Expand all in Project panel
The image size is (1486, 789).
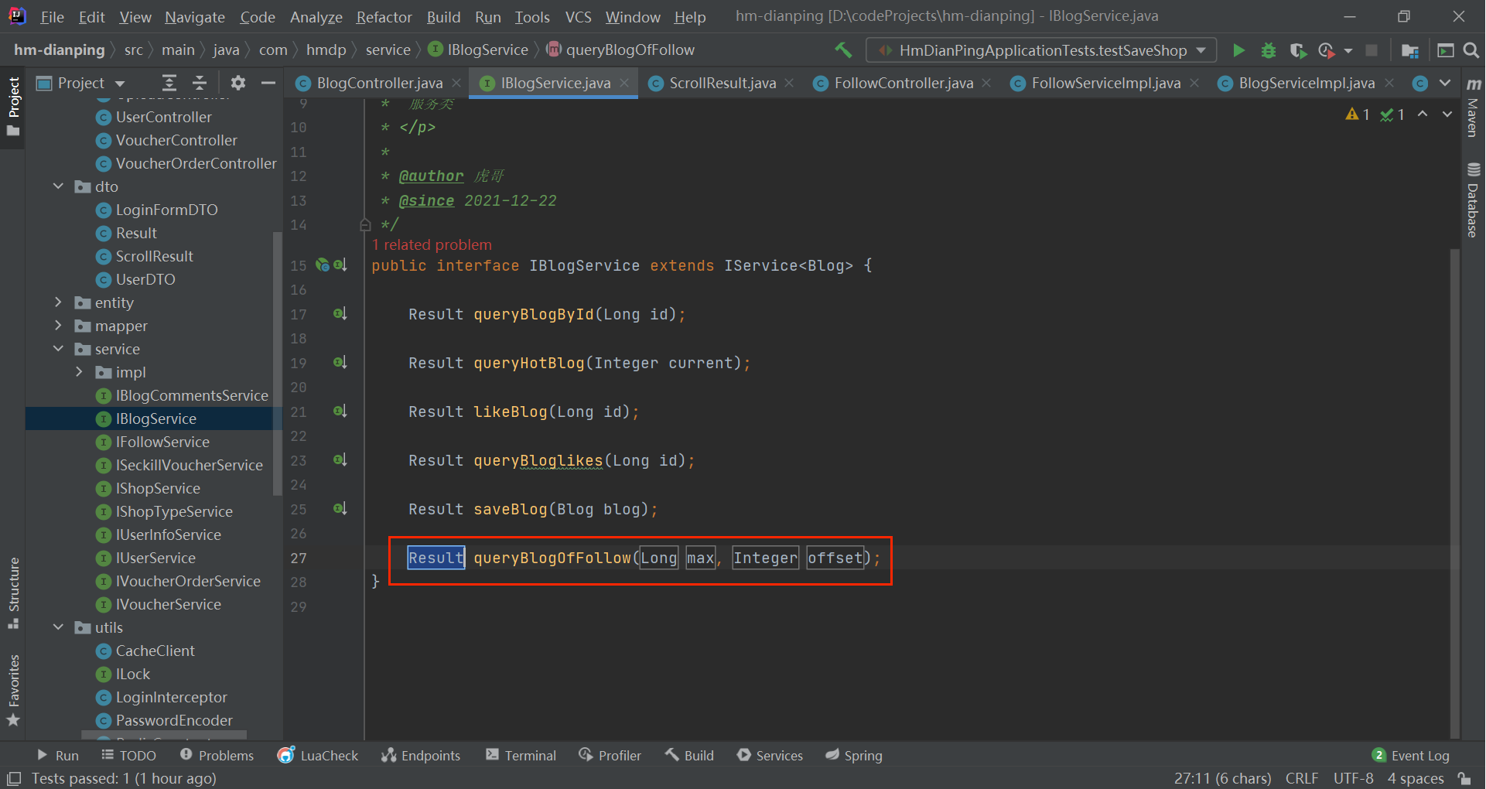169,83
